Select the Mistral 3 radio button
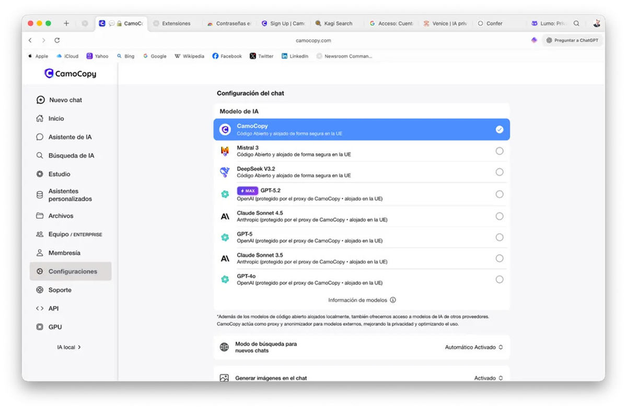 click(x=500, y=151)
